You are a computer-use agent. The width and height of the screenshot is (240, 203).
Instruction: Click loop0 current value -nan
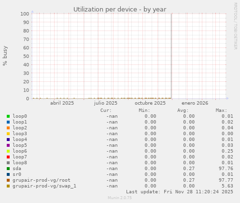click(112, 116)
